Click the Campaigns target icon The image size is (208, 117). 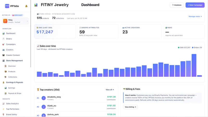pyautogui.click(x=3, y=44)
